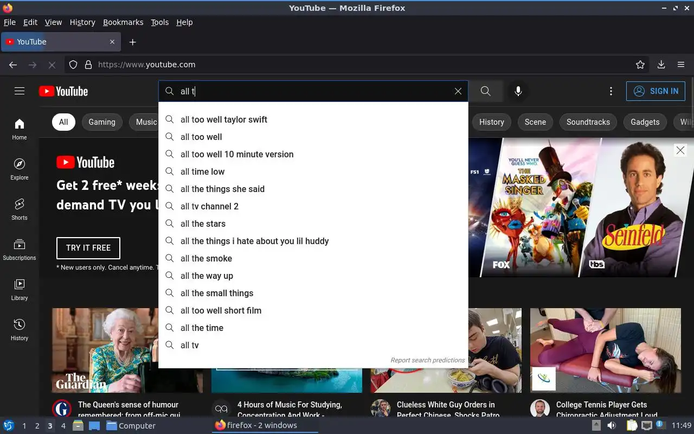Clear the search box with the X icon
The height and width of the screenshot is (434, 694).
coord(458,91)
